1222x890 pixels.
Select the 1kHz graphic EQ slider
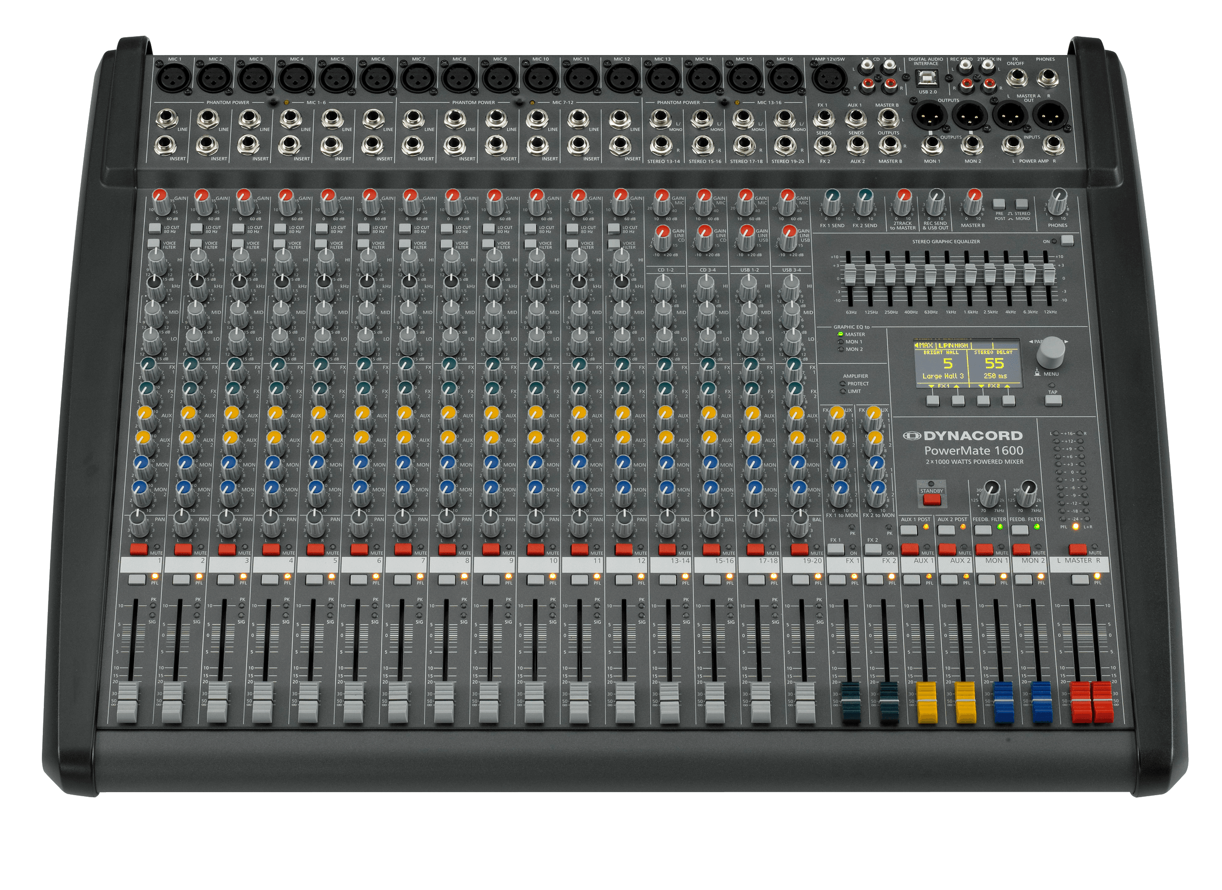[950, 275]
